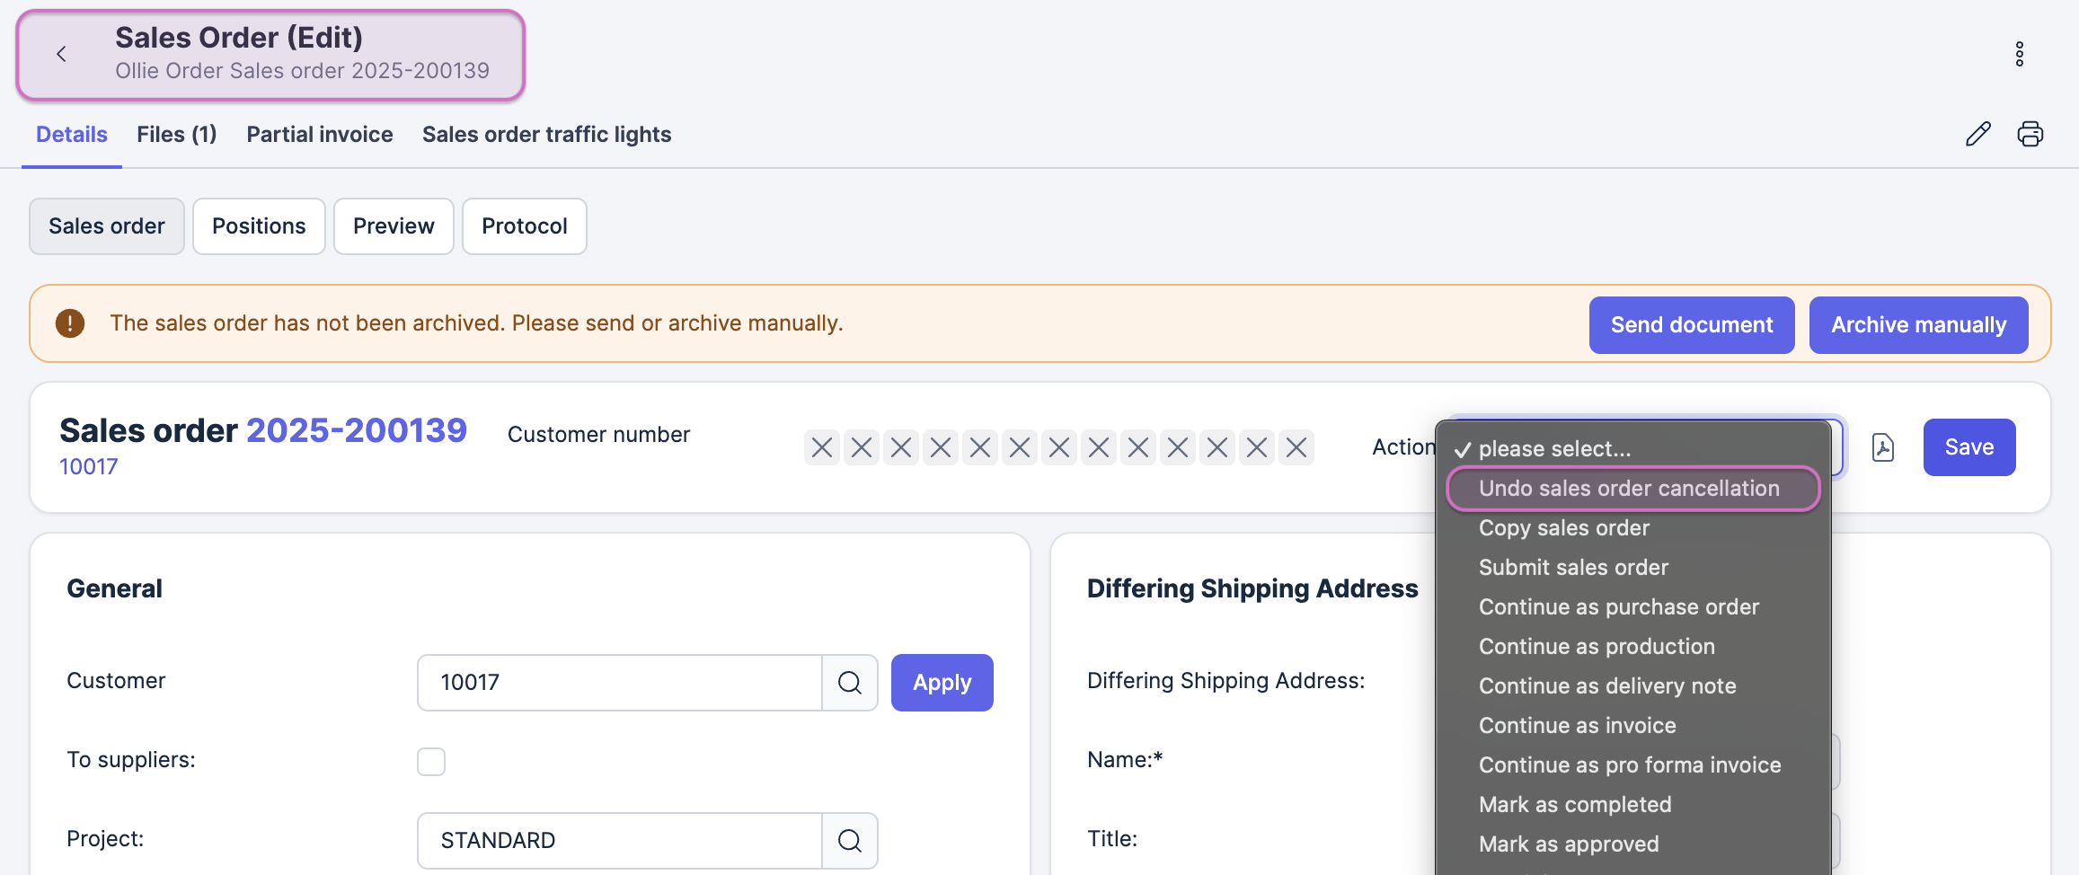Select Mark as completed in dropdown
The height and width of the screenshot is (875, 2079).
pyautogui.click(x=1574, y=805)
